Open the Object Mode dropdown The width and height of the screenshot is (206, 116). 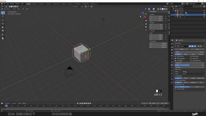(6, 9)
